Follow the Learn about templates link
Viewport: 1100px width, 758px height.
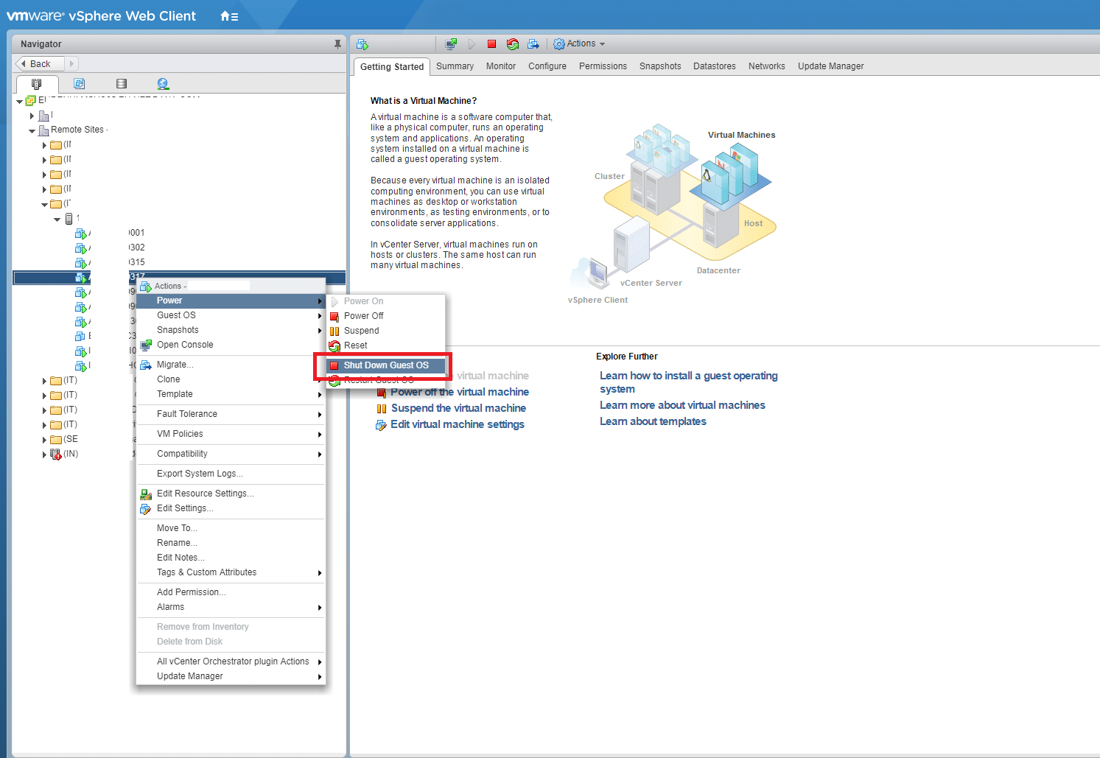[653, 421]
